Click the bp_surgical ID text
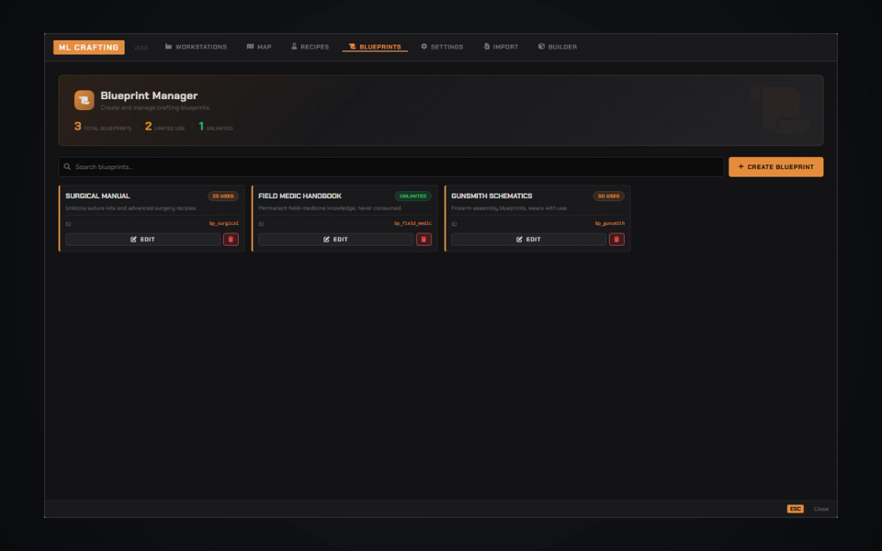 click(224, 224)
